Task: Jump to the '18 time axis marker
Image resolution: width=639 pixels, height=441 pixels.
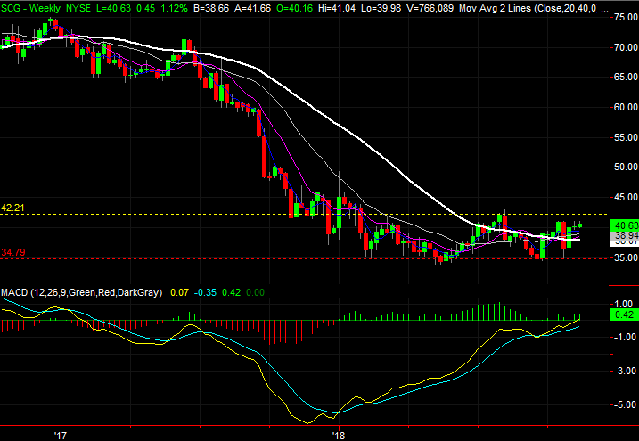Action: point(339,434)
